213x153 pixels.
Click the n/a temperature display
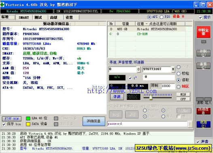(117, 78)
